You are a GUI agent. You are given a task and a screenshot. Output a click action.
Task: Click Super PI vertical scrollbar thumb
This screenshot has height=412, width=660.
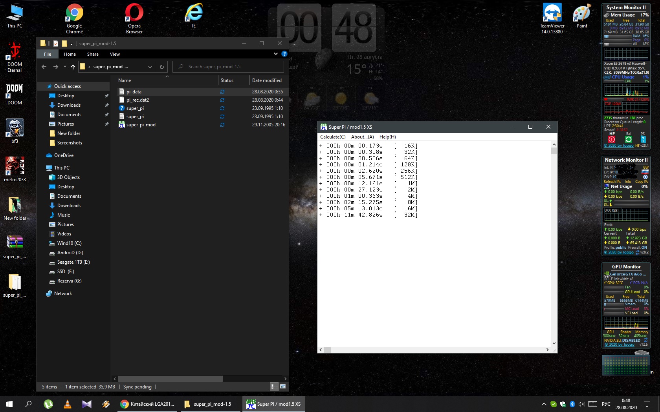click(x=554, y=151)
